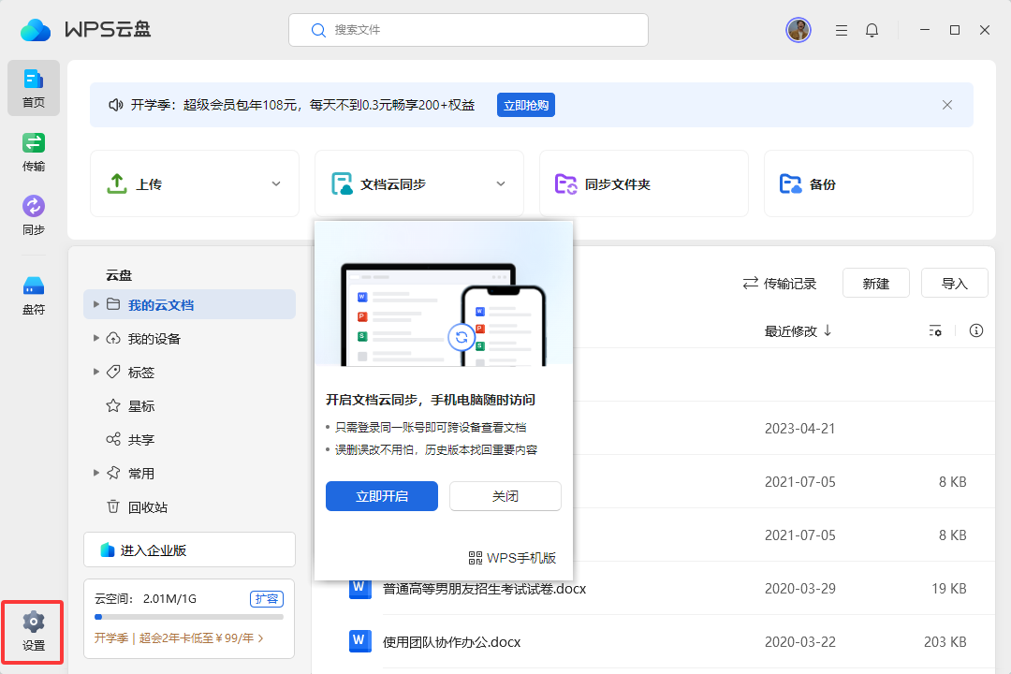The height and width of the screenshot is (674, 1011).
Task: Click the 立即开启 button
Action: point(382,496)
